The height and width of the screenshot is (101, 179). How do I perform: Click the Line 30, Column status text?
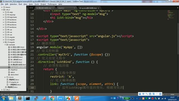click(x=10, y=95)
